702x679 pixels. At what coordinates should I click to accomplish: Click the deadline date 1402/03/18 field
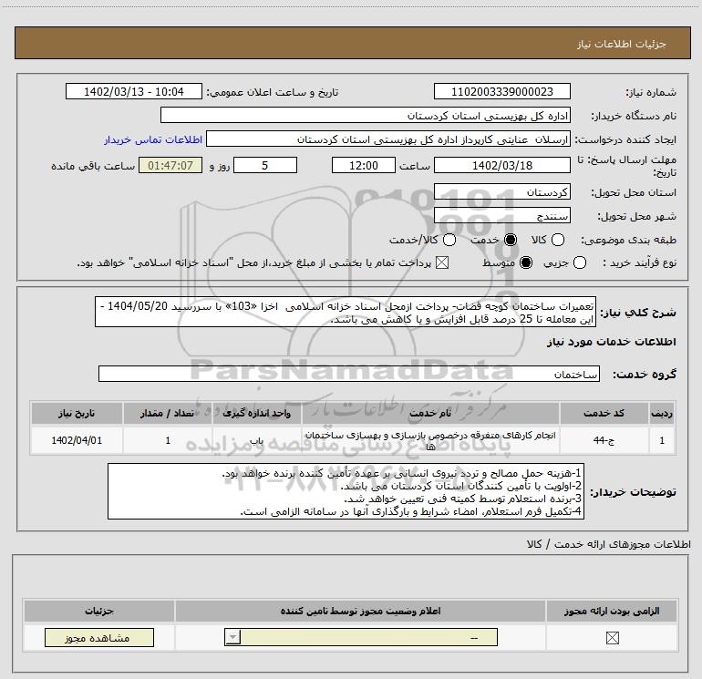(501, 165)
